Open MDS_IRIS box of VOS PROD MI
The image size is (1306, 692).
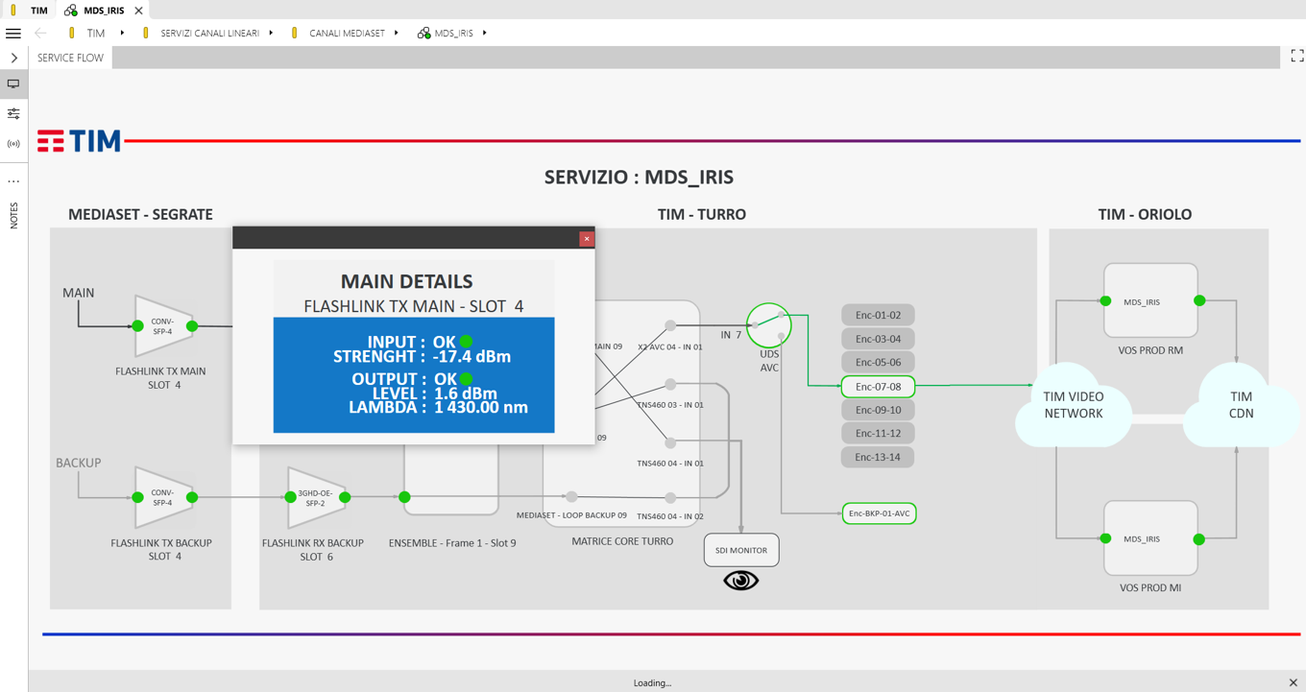click(1150, 538)
